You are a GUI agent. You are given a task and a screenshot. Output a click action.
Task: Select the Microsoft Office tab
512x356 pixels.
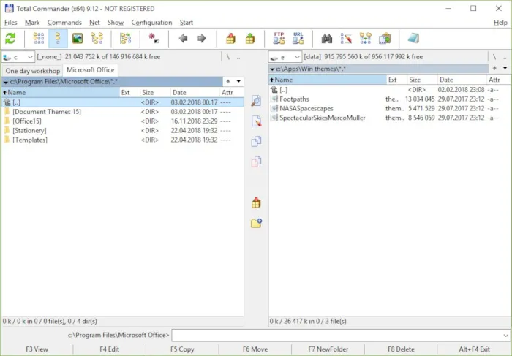pyautogui.click(x=91, y=70)
